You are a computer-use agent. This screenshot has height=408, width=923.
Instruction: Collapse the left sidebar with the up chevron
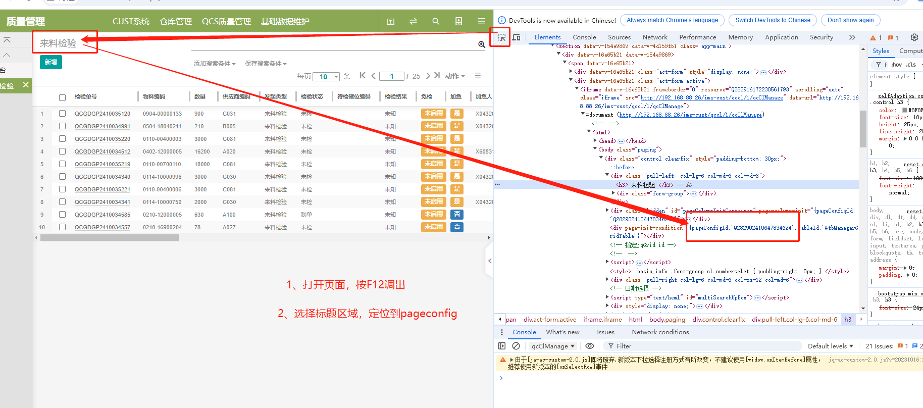tap(7, 55)
